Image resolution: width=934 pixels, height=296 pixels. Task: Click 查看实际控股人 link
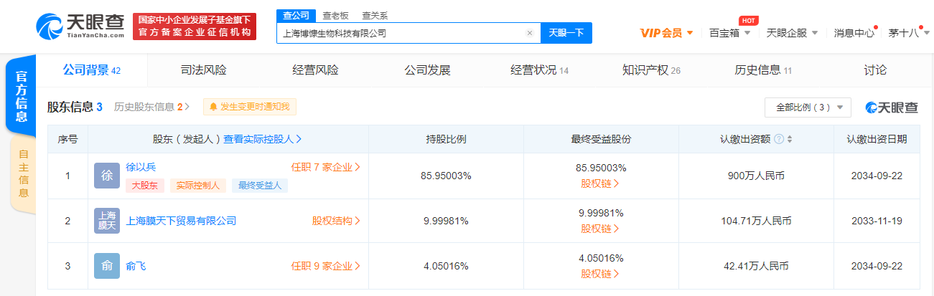tap(262, 139)
